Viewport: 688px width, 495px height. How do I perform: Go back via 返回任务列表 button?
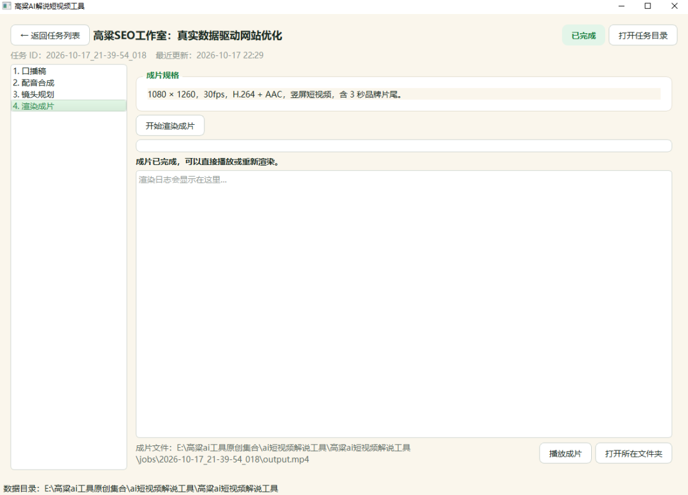(50, 35)
